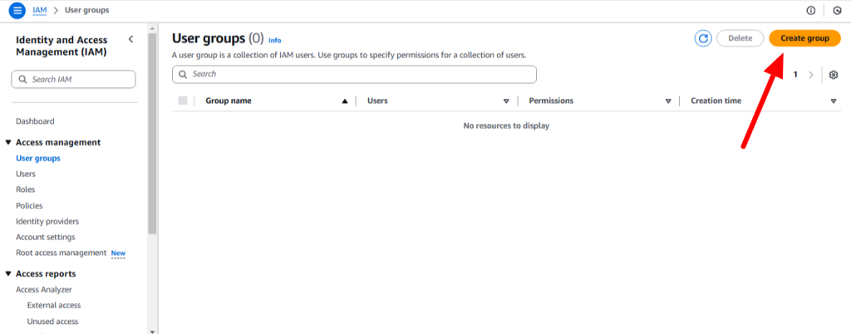Collapse the Access reports section
The width and height of the screenshot is (851, 334).
8,274
